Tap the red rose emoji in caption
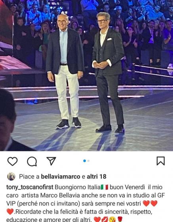The height and width of the screenshot is (222, 173). (120, 220)
